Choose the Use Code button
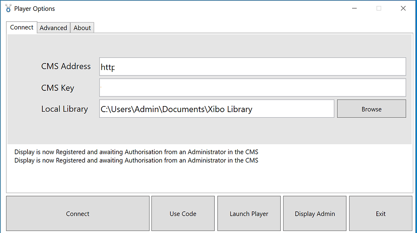Screen dimensions: 417x233 pos(183,213)
